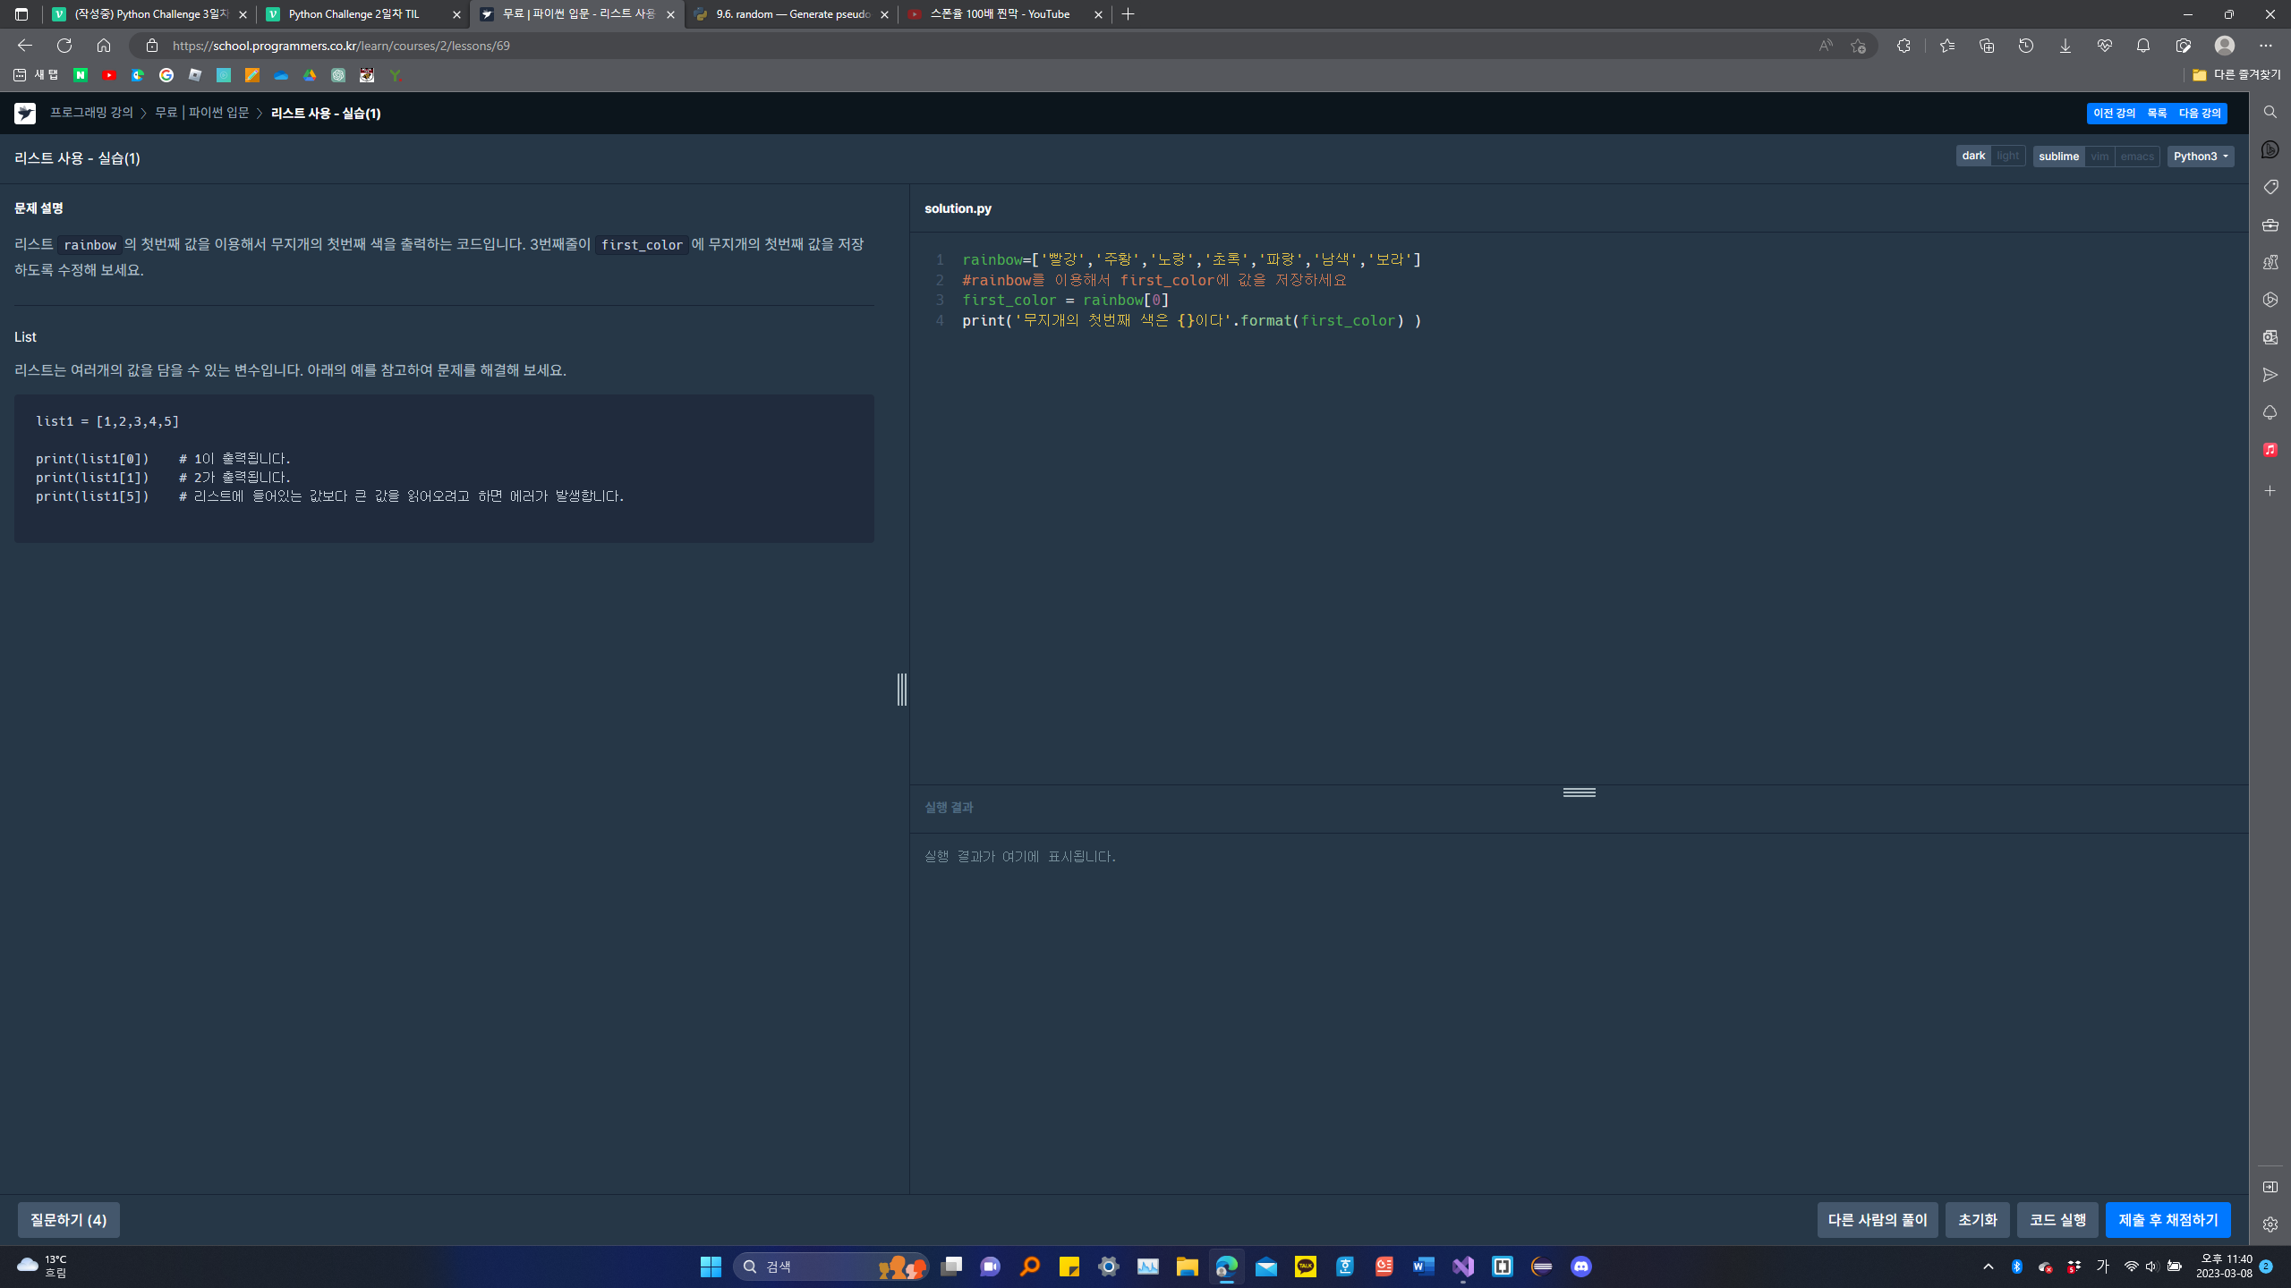Submit using 제출 후 채점하기 button
This screenshot has width=2291, height=1288.
click(x=2168, y=1219)
